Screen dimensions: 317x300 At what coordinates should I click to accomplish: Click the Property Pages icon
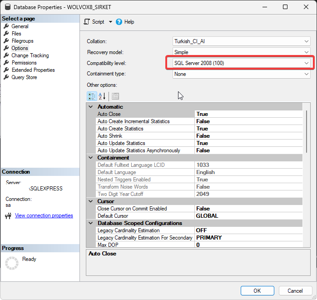click(115, 96)
